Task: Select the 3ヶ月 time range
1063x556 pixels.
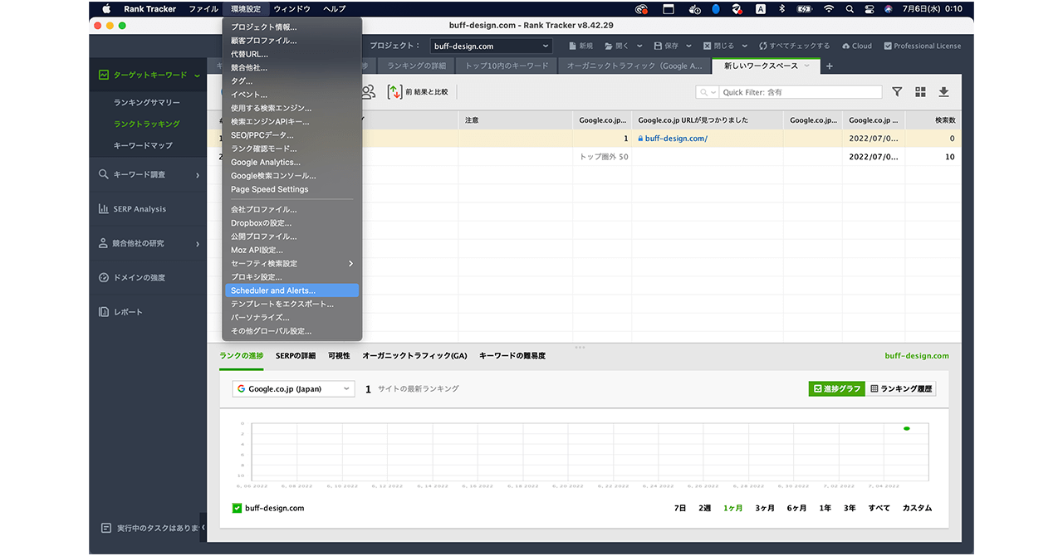Action: coord(764,508)
